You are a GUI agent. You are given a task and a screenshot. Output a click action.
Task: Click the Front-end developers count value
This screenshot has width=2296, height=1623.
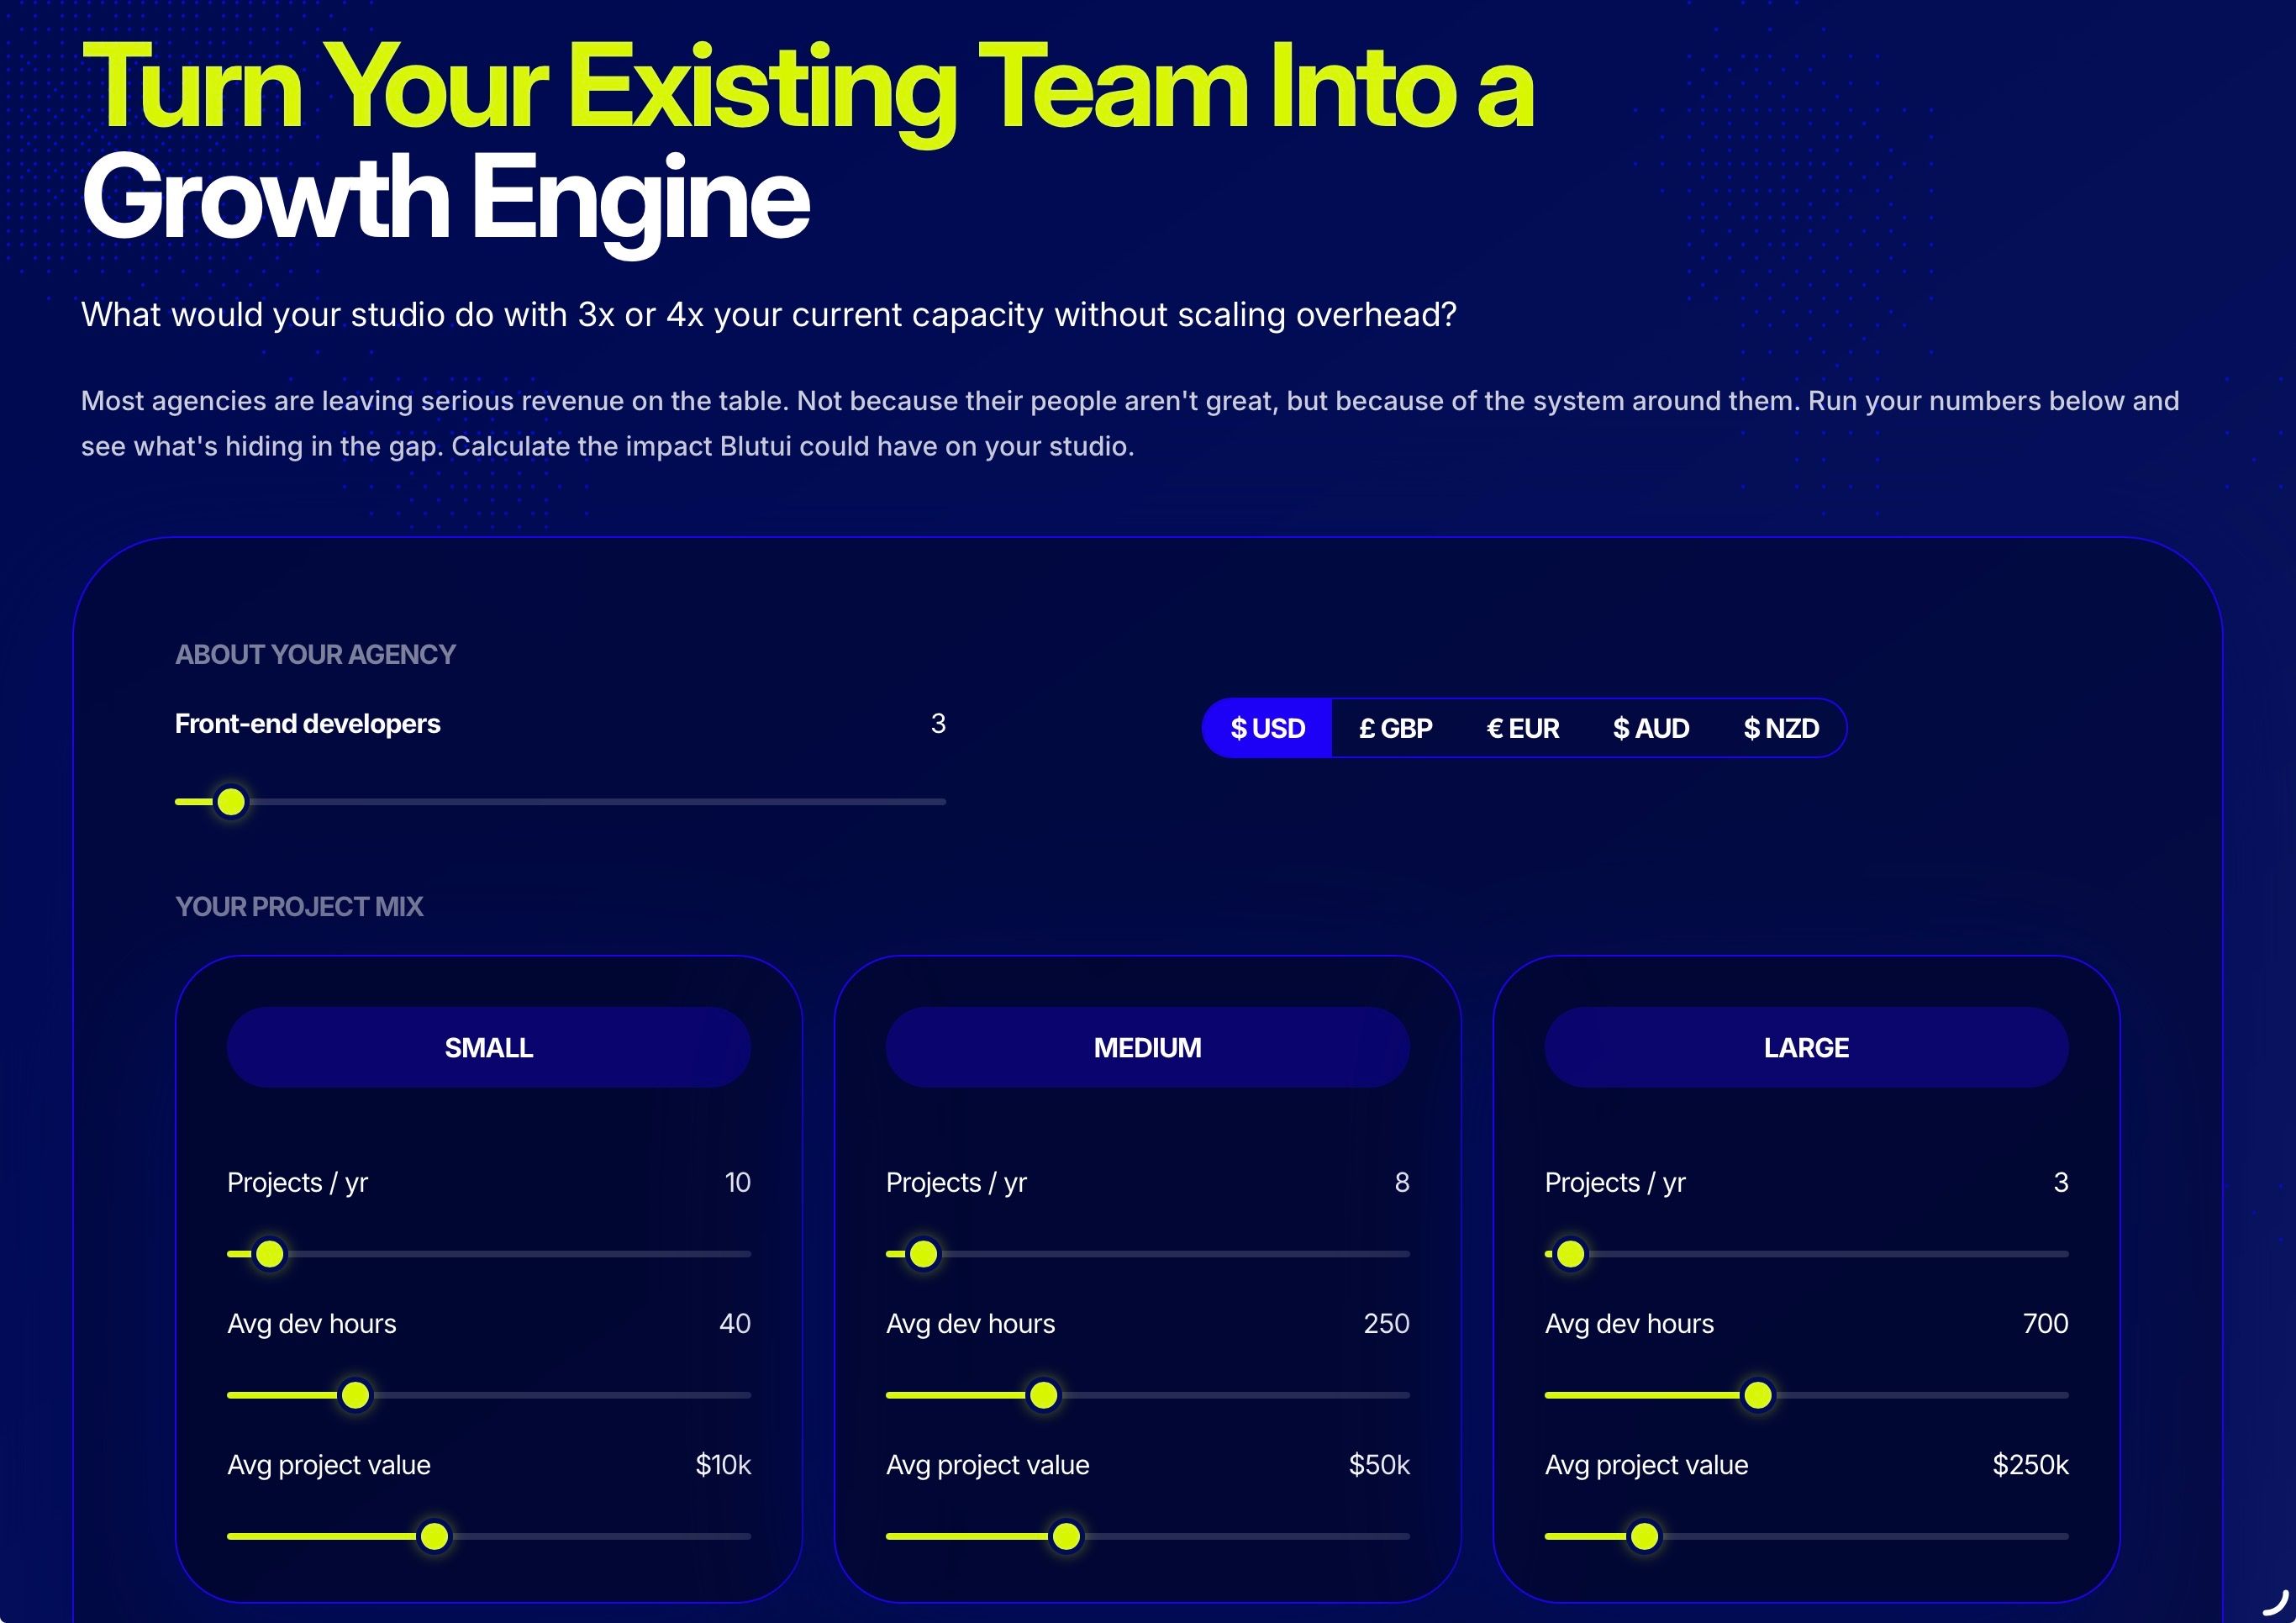(938, 723)
